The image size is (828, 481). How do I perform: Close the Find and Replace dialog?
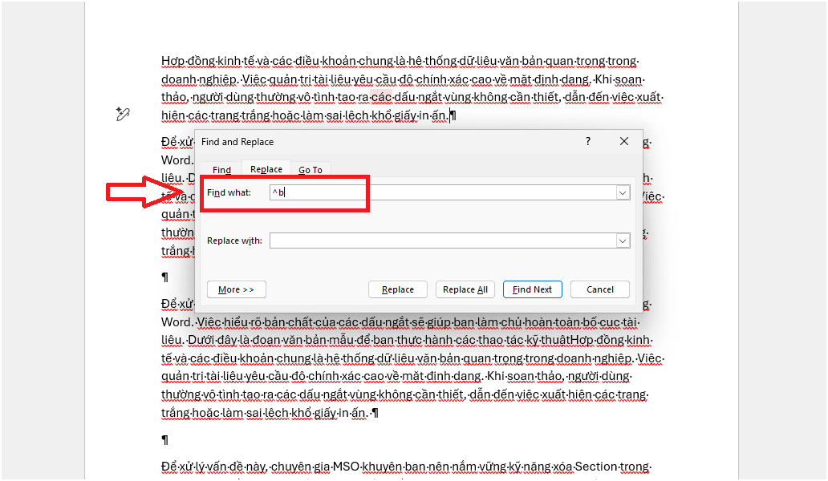[624, 142]
